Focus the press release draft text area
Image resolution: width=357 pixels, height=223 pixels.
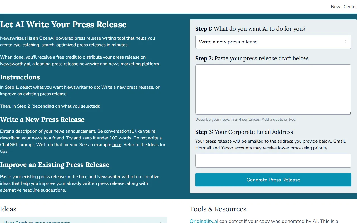[273, 89]
